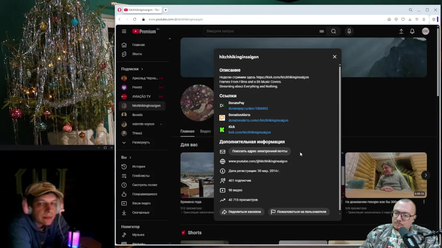Screen dimensions: 442x248
Task: Open options menu for На домашнем video
Action: [x=424, y=202]
